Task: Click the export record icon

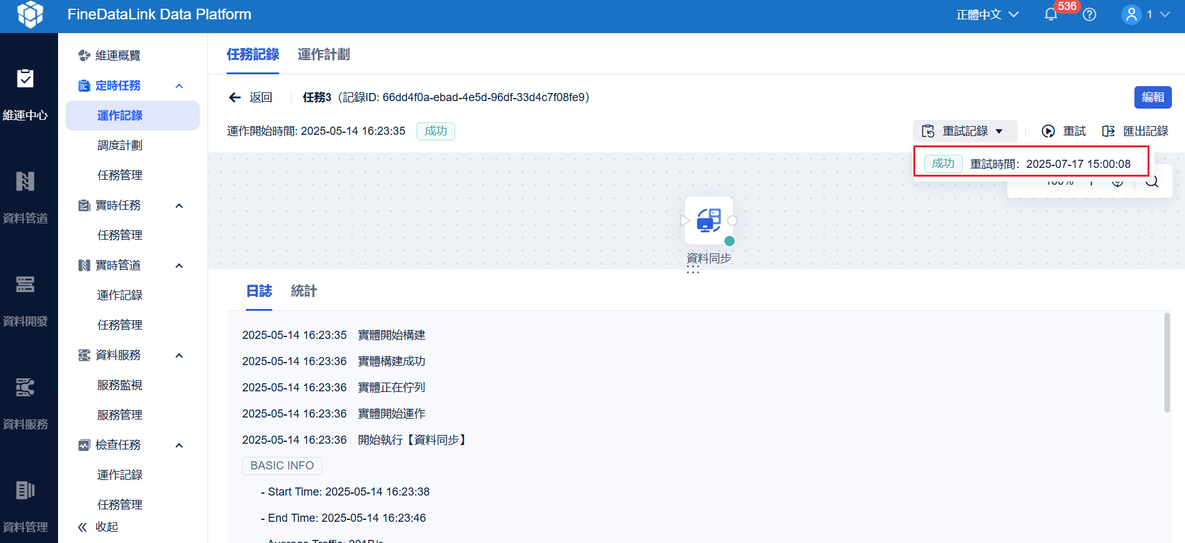Action: 1108,131
